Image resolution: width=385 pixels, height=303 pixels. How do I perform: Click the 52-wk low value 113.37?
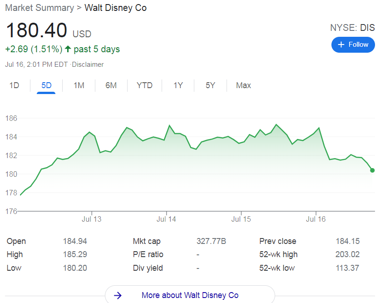coord(347,268)
